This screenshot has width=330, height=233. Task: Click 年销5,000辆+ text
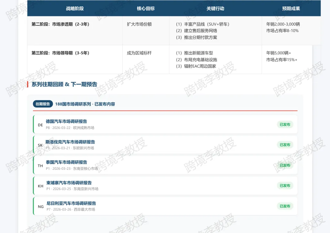point(279,53)
